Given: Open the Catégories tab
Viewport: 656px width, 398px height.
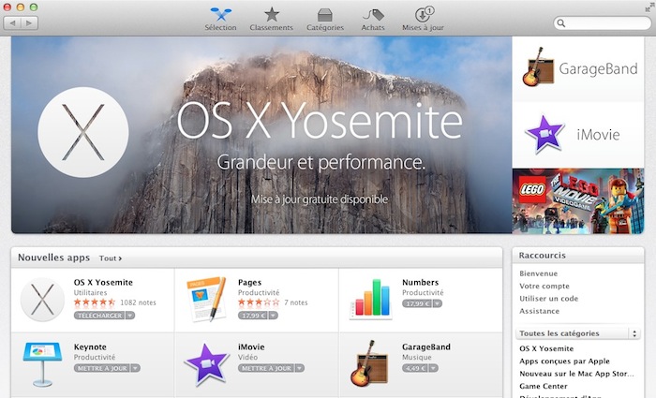Looking at the screenshot, I should click(x=325, y=20).
